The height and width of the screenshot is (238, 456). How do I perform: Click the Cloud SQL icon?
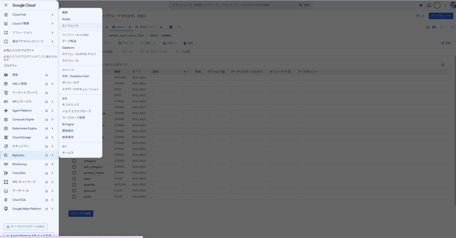pos(6,200)
